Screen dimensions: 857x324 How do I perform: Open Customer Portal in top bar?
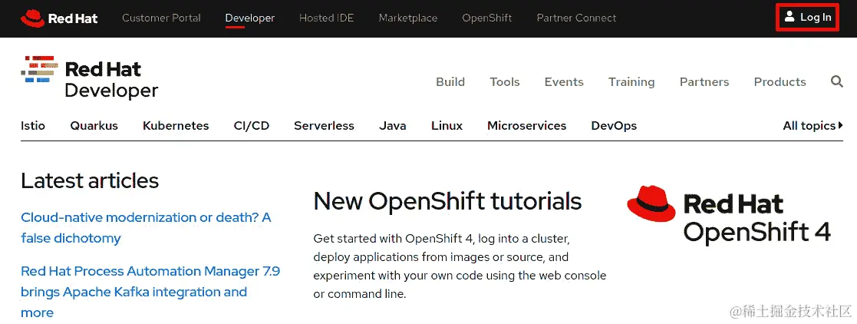(x=161, y=18)
